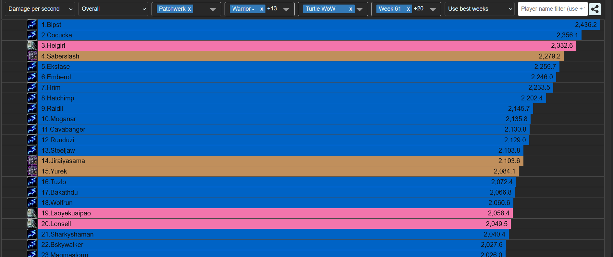Select the 19.Laoyekuaipao ranking entry
The width and height of the screenshot is (613, 257).
[x=276, y=213]
